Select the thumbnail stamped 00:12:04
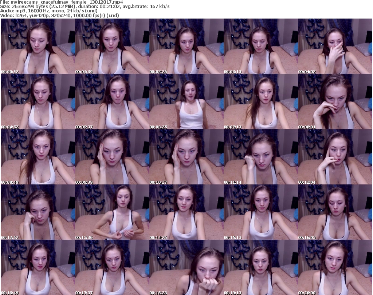Viewport: 373px width, 295px height. (335, 157)
